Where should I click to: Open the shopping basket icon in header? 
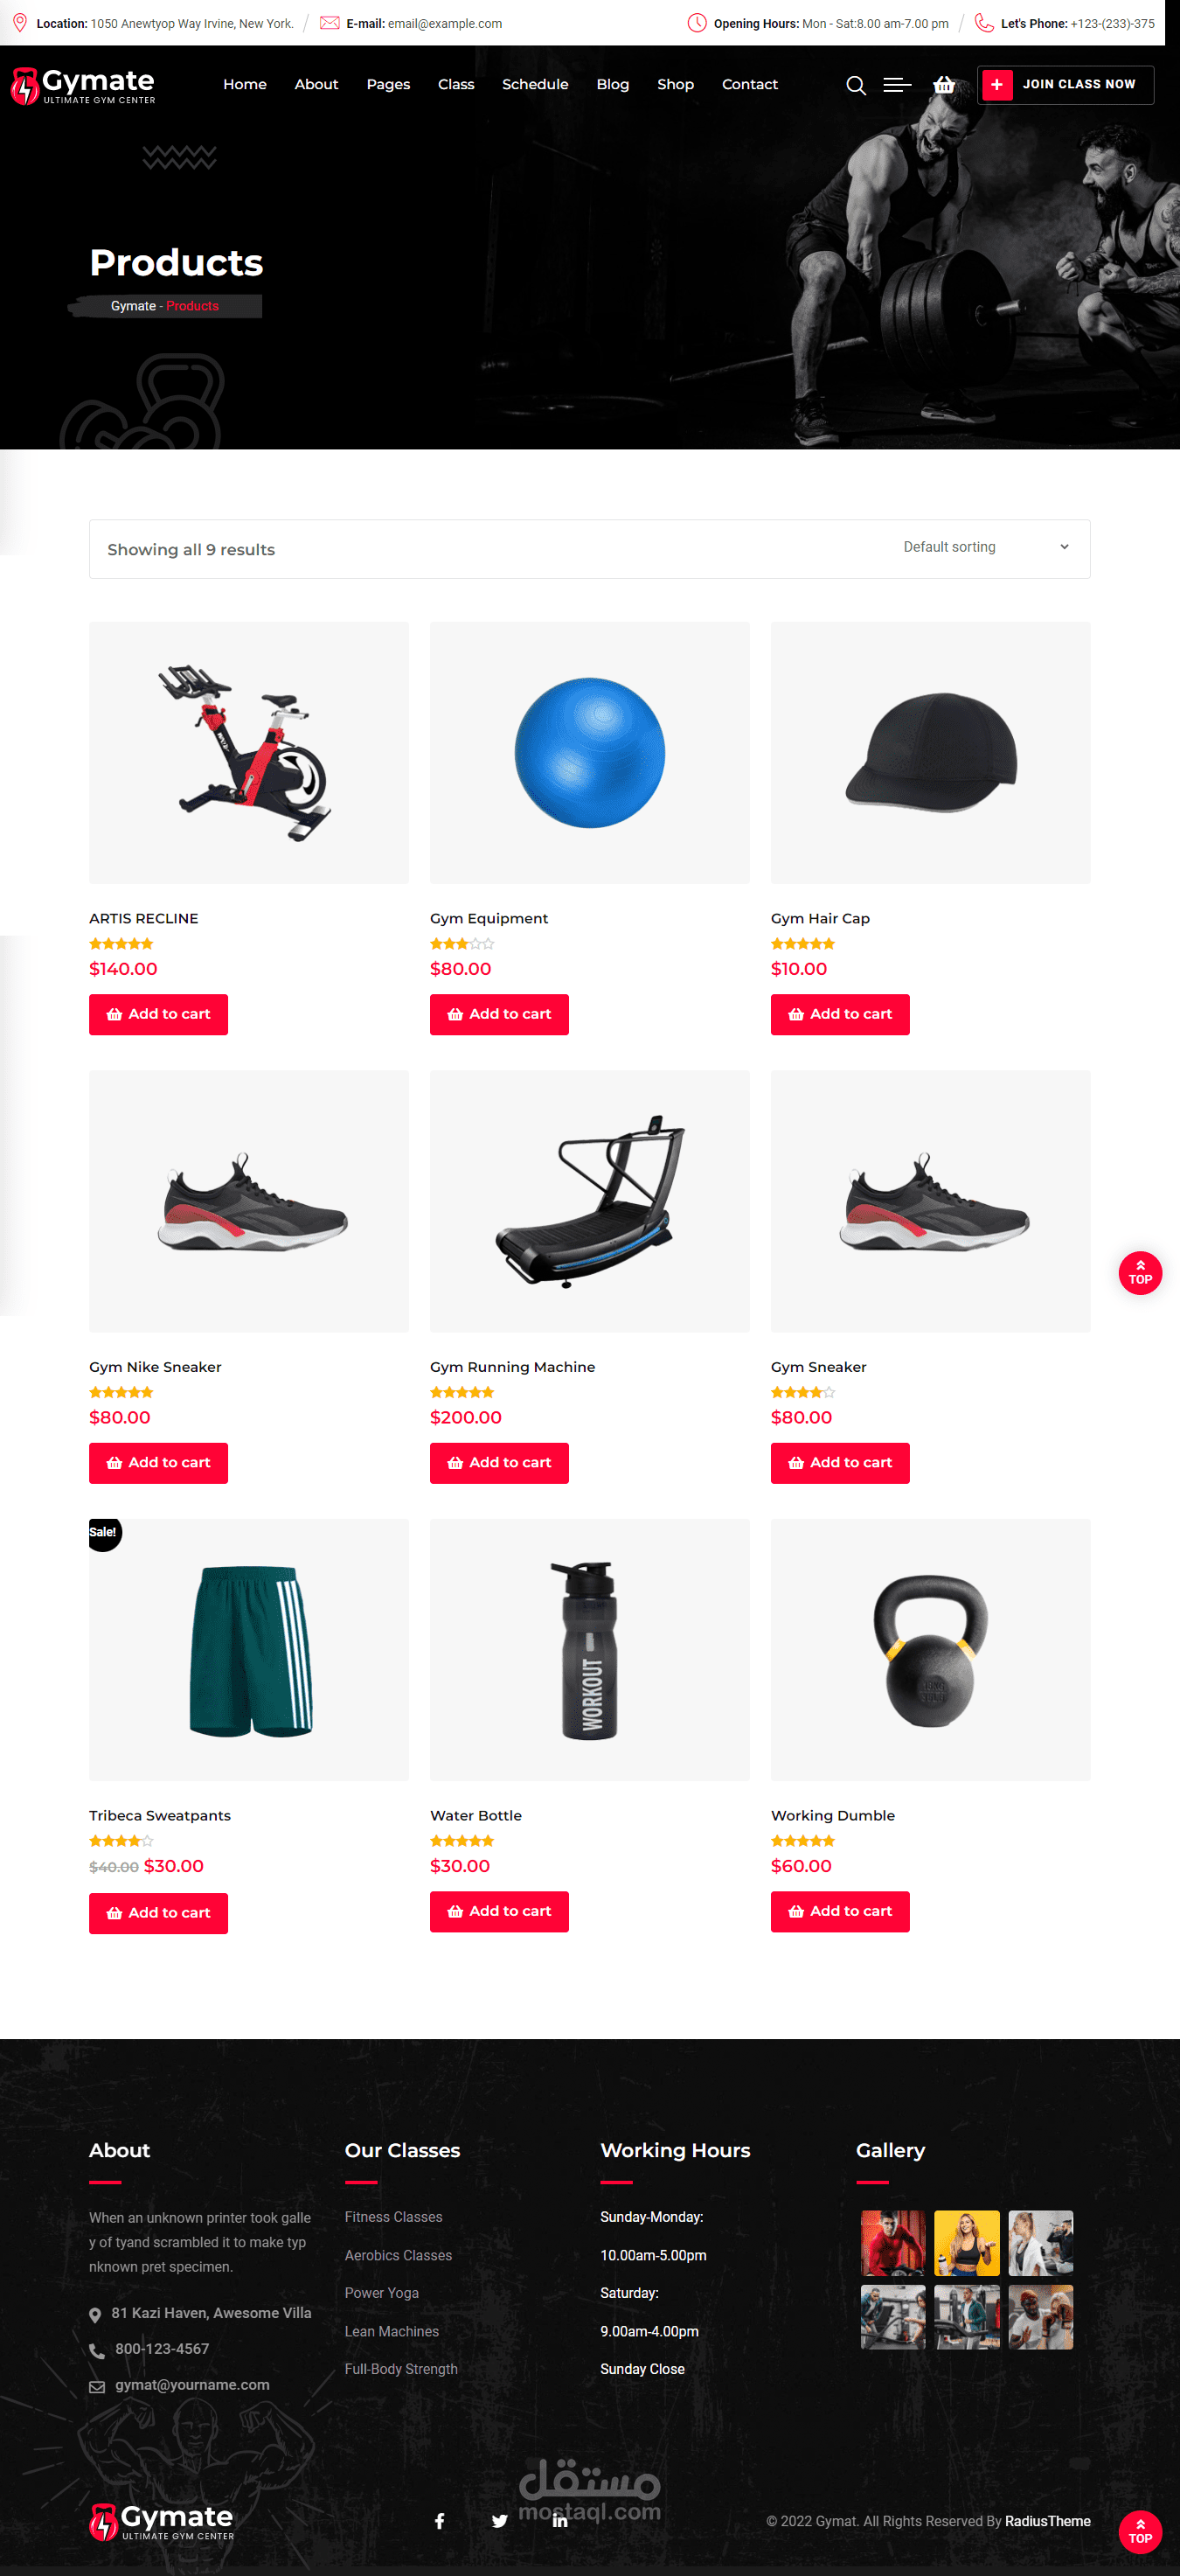pos(943,85)
